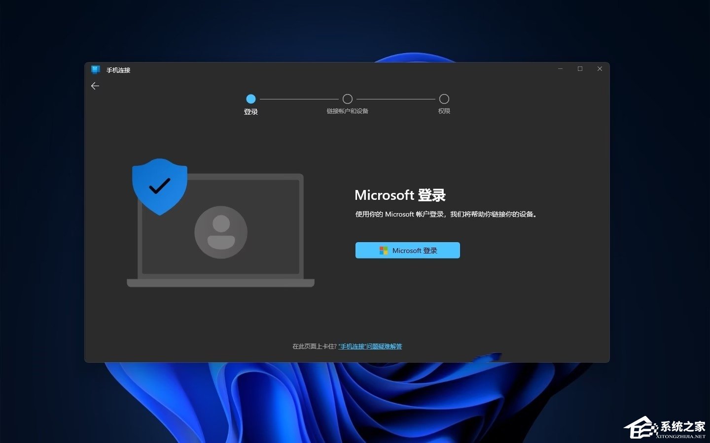The image size is (710, 443).
Task: Click the 链接帐户和设备 step label
Action: click(x=347, y=111)
